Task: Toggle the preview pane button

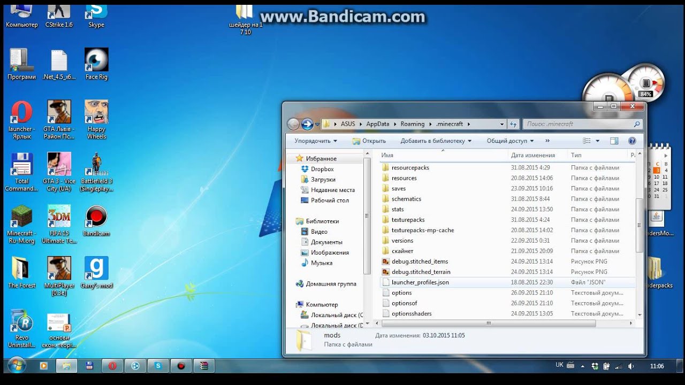Action: [x=614, y=141]
